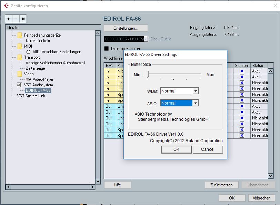
Task: Click the Steinberg Media Technologies GmbH text
Action: [x=173, y=119]
